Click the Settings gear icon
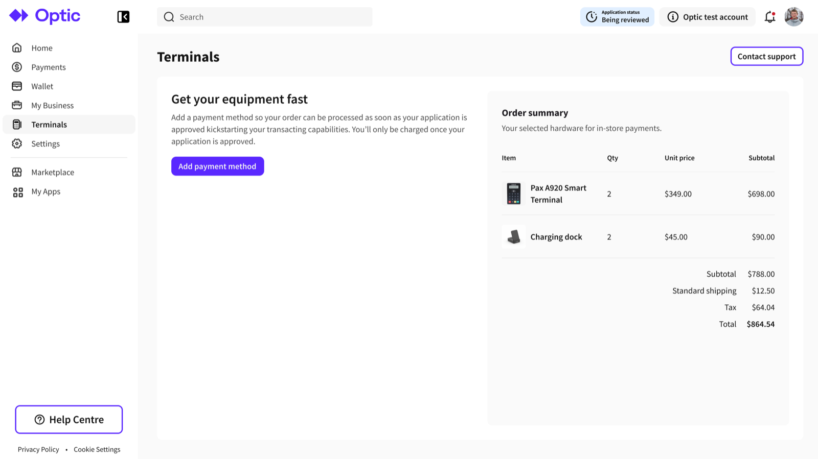818x459 pixels. [x=17, y=143]
